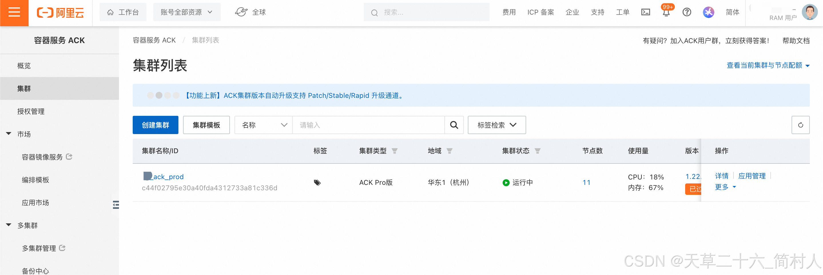Expand 查看当前集群与节点配额
The width and height of the screenshot is (823, 275).
[x=768, y=65]
